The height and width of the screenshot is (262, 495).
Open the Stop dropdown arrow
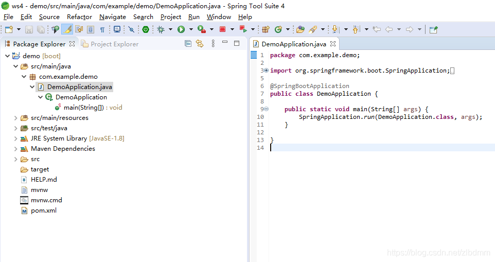pos(232,29)
